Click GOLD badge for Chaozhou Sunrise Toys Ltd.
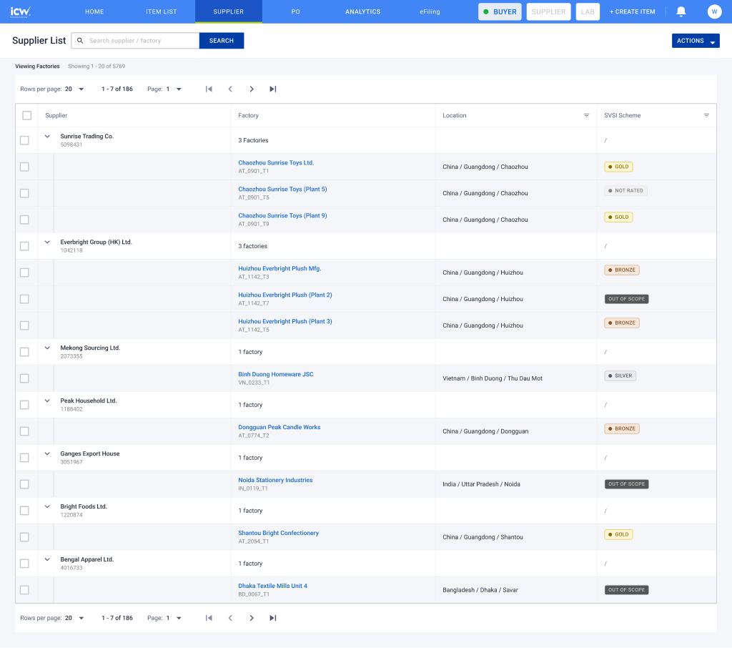This screenshot has width=732, height=648. tap(618, 167)
